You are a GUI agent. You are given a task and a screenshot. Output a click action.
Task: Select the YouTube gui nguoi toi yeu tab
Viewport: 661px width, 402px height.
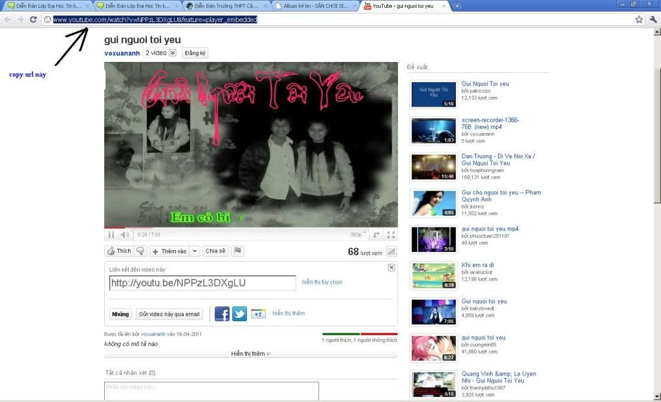coord(402,6)
